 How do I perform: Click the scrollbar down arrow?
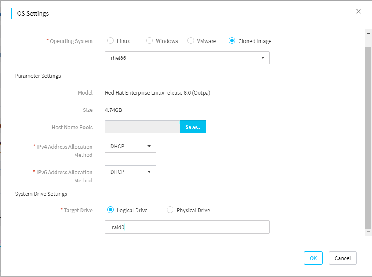click(x=368, y=232)
